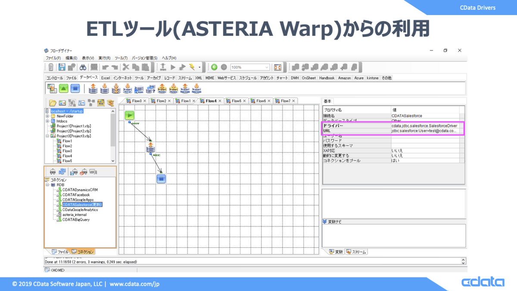Viewport: 517px width, 291px height.
Task: Close the Flow2 editor tab
Action: [x=169, y=101]
